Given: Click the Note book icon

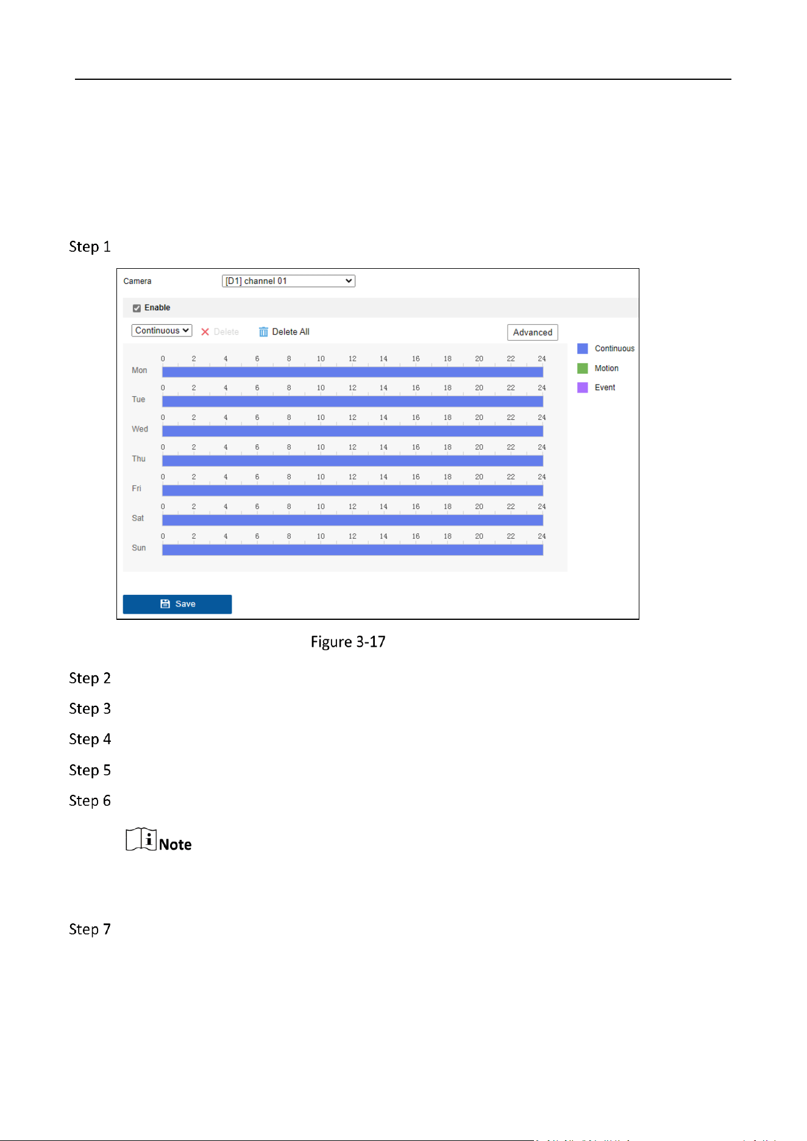Looking at the screenshot, I should coord(141,839).
